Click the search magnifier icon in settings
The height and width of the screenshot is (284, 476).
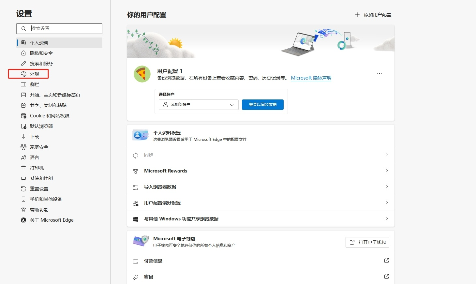coord(24,29)
